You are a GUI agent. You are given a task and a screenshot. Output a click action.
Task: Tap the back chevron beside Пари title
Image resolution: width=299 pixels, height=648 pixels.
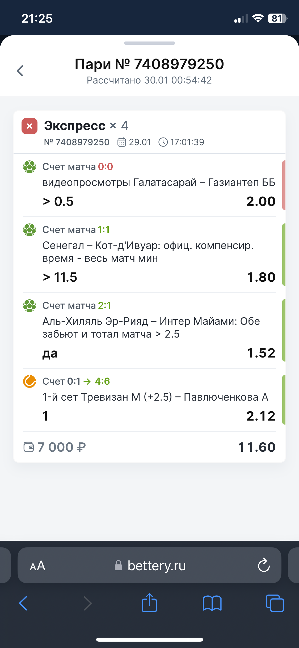(20, 71)
